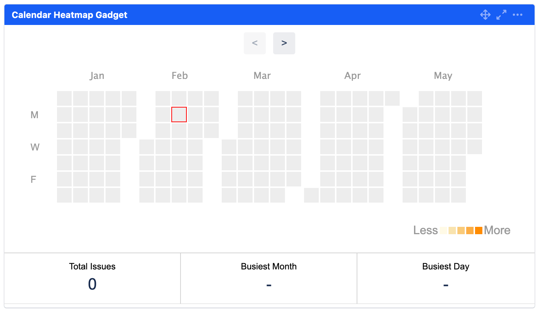Click the move gadget crosshair icon
This screenshot has height=312, width=539.
(485, 15)
